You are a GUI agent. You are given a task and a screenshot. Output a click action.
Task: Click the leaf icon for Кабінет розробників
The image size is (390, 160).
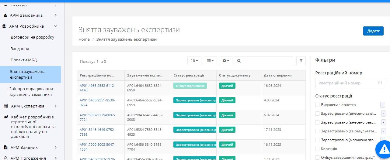click(5, 117)
